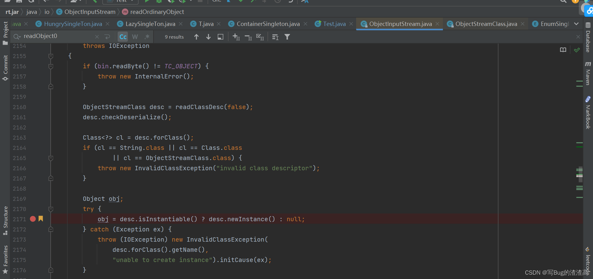This screenshot has height=279, width=593.
Task: Open the MarkBook tool window
Action: tap(588, 112)
